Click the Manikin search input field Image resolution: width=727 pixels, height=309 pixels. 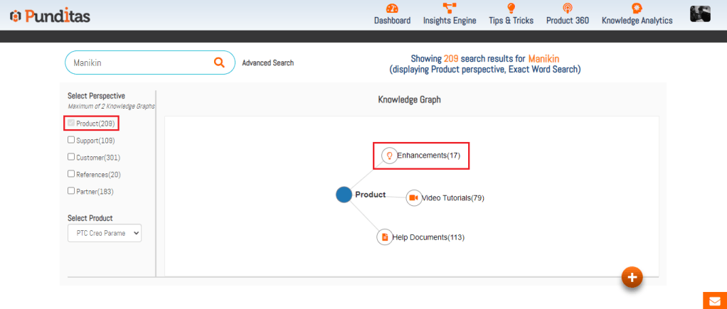point(139,63)
